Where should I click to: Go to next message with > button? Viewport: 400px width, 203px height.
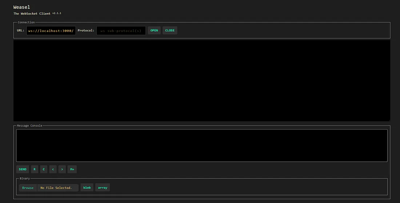coord(62,169)
